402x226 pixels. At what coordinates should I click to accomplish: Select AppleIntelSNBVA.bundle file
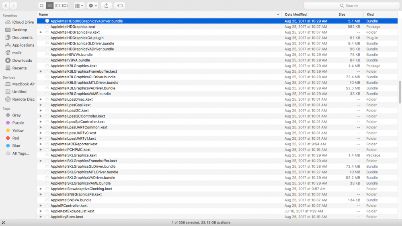(71, 200)
